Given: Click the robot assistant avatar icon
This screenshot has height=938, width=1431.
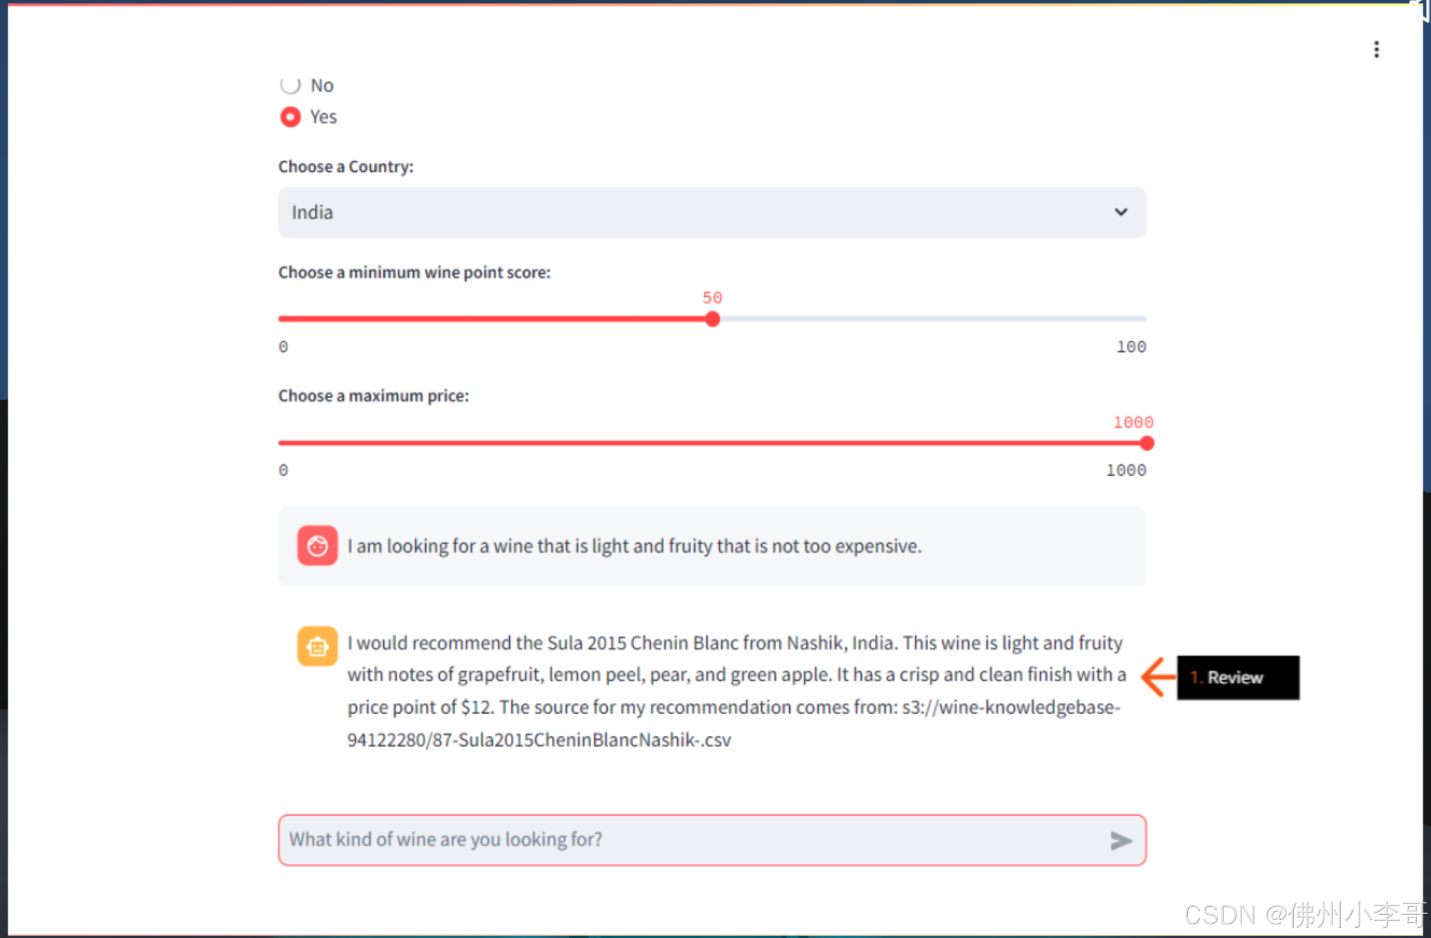Looking at the screenshot, I should pos(317,646).
